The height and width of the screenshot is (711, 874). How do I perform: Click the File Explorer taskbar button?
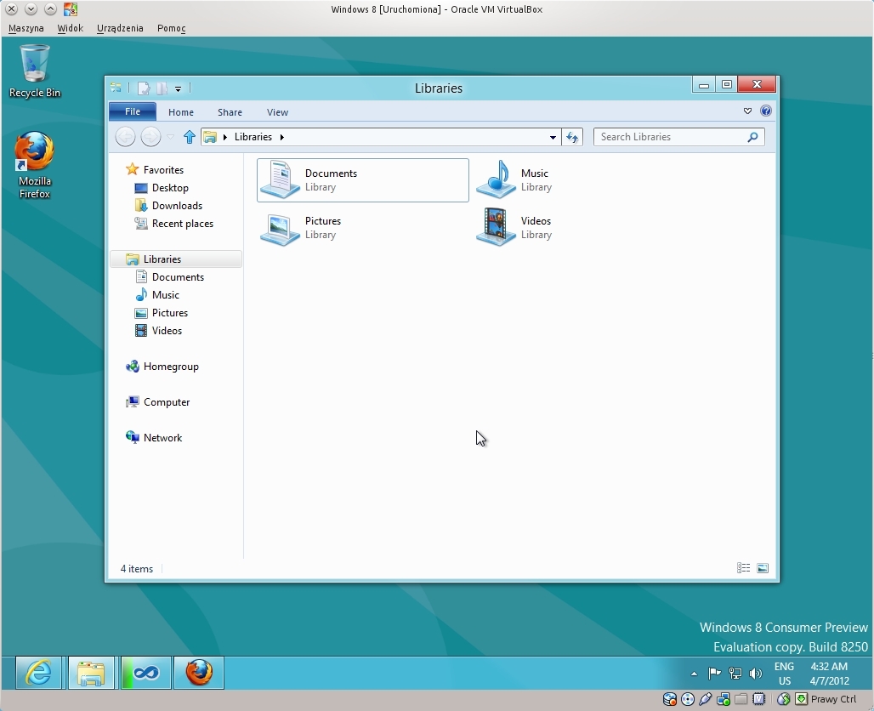point(92,673)
